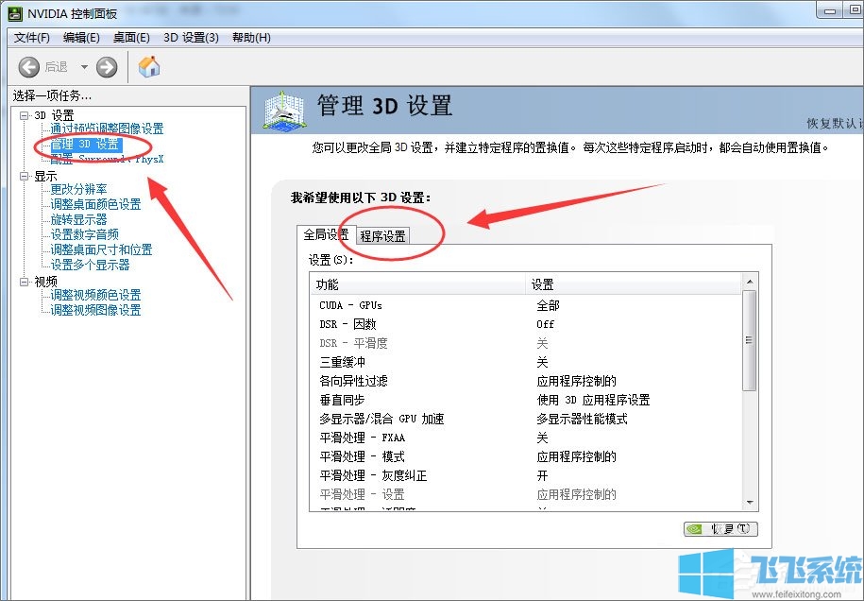Click the NVIDIA logo icon on the restore button
This screenshot has width=864, height=601.
coord(695,528)
